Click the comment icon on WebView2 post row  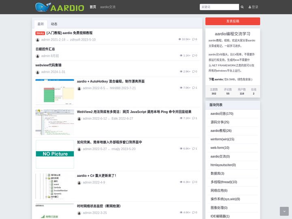pyautogui.click(x=193, y=118)
